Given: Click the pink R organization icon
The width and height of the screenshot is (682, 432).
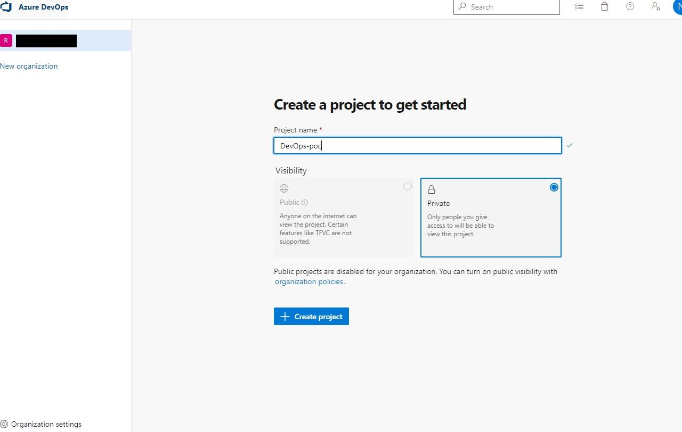Looking at the screenshot, I should point(6,40).
